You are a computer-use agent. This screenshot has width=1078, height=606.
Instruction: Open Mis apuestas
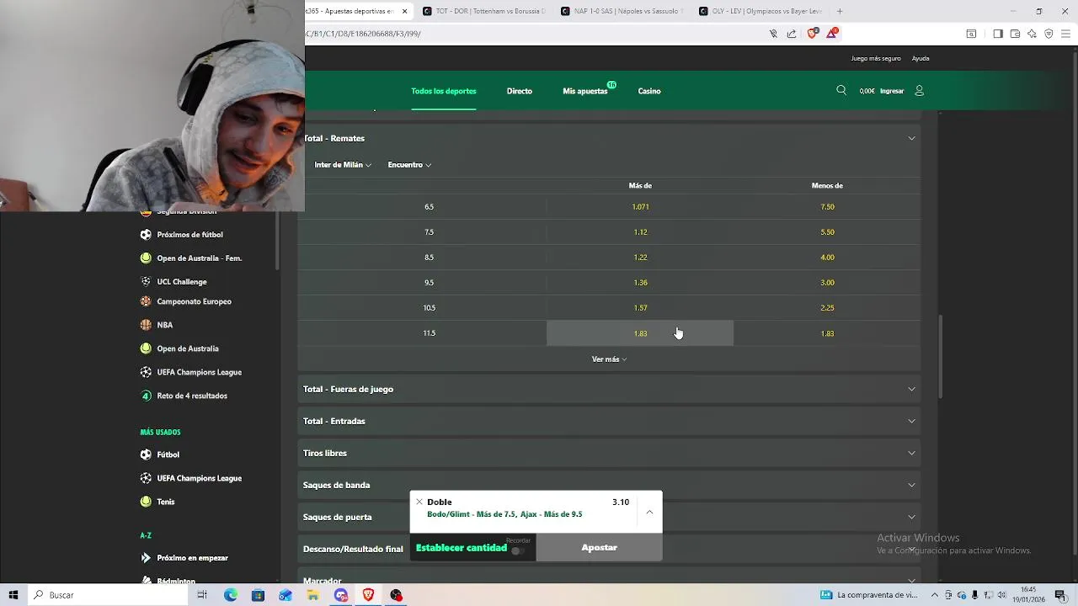[585, 91]
